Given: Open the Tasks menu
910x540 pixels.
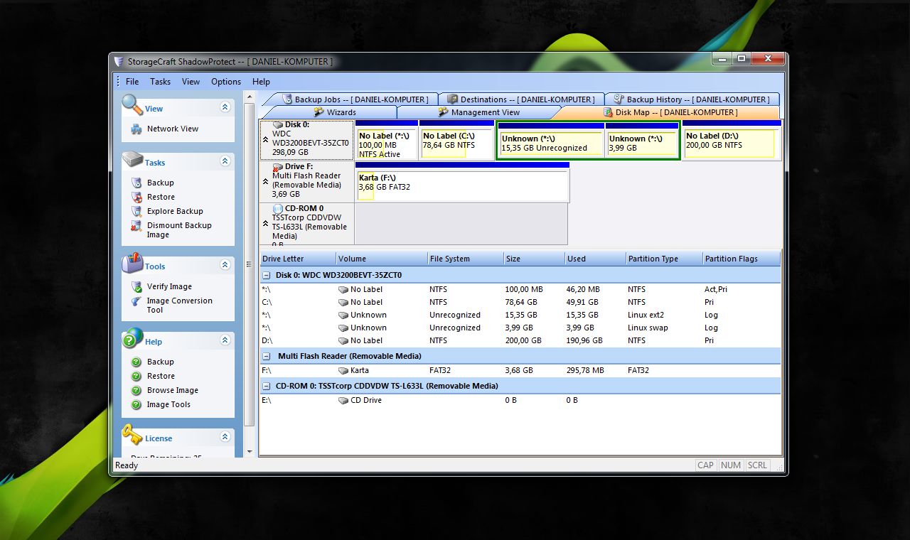Looking at the screenshot, I should pyautogui.click(x=160, y=82).
